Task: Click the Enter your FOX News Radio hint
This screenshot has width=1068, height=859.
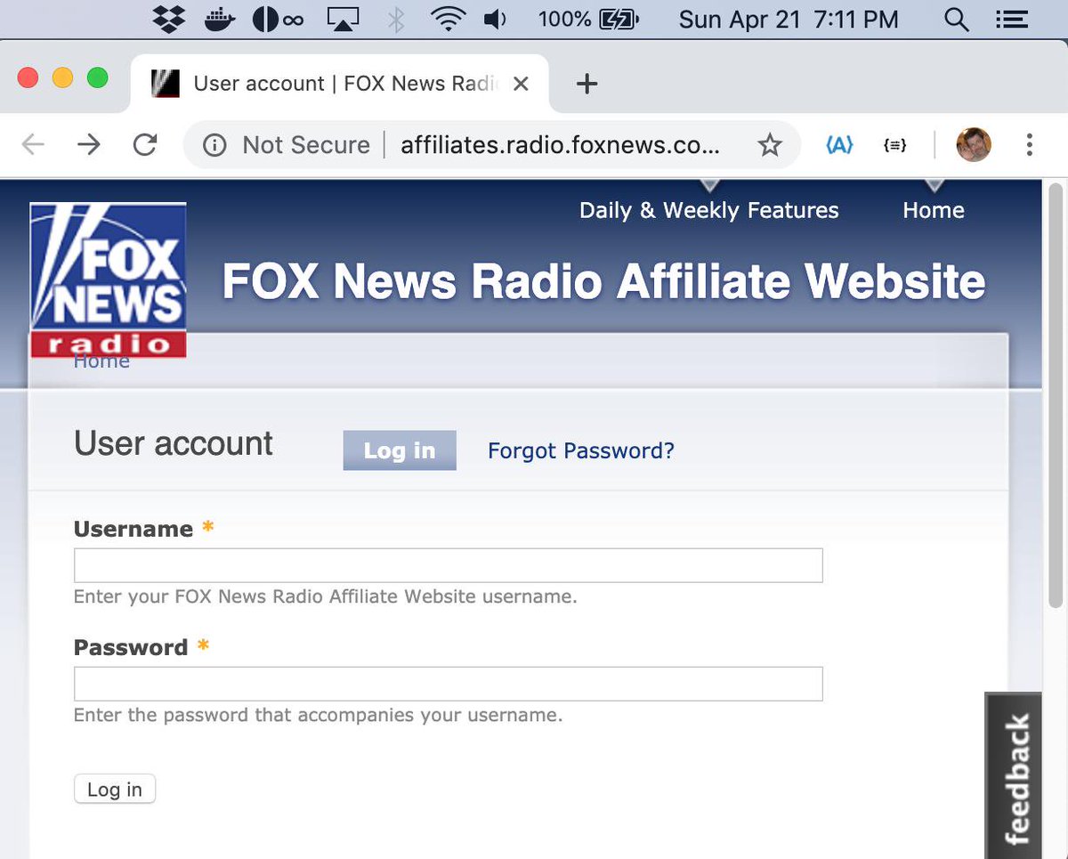Action: click(326, 596)
